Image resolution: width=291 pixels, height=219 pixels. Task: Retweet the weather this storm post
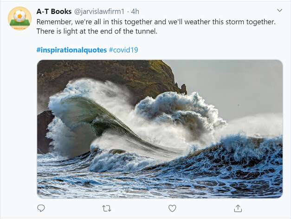pyautogui.click(x=107, y=208)
